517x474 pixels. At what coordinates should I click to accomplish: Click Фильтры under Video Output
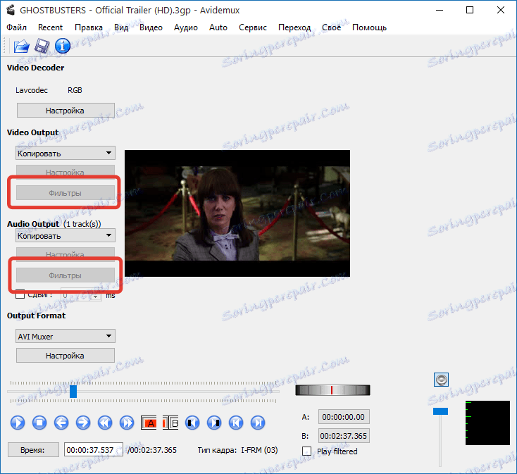point(66,193)
